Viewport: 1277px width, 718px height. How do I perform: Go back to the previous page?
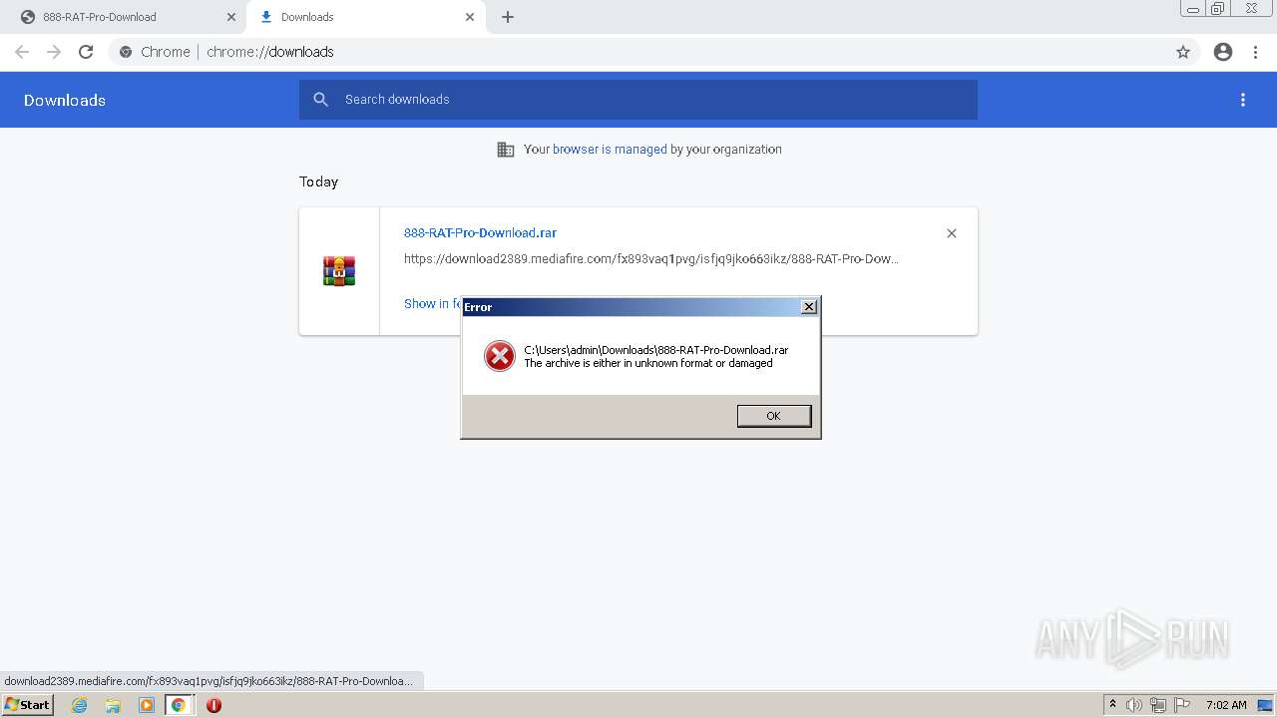tap(22, 52)
